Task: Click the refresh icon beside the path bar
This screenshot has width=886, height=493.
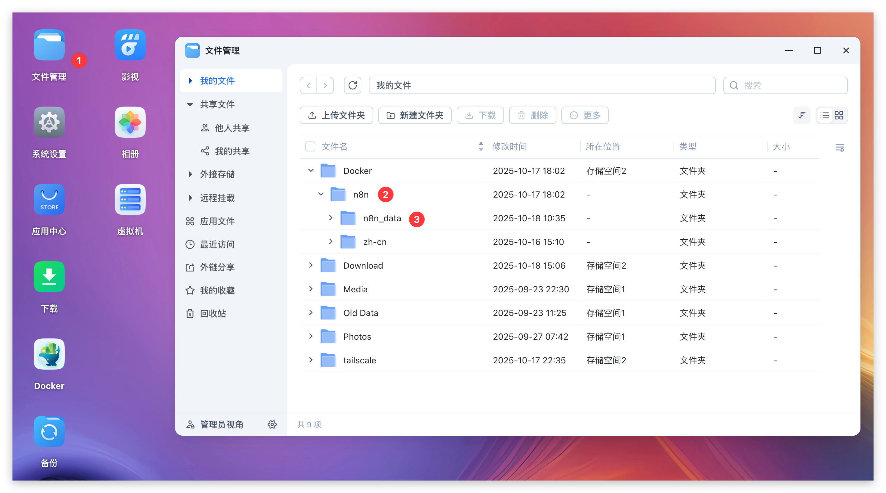Action: click(352, 85)
